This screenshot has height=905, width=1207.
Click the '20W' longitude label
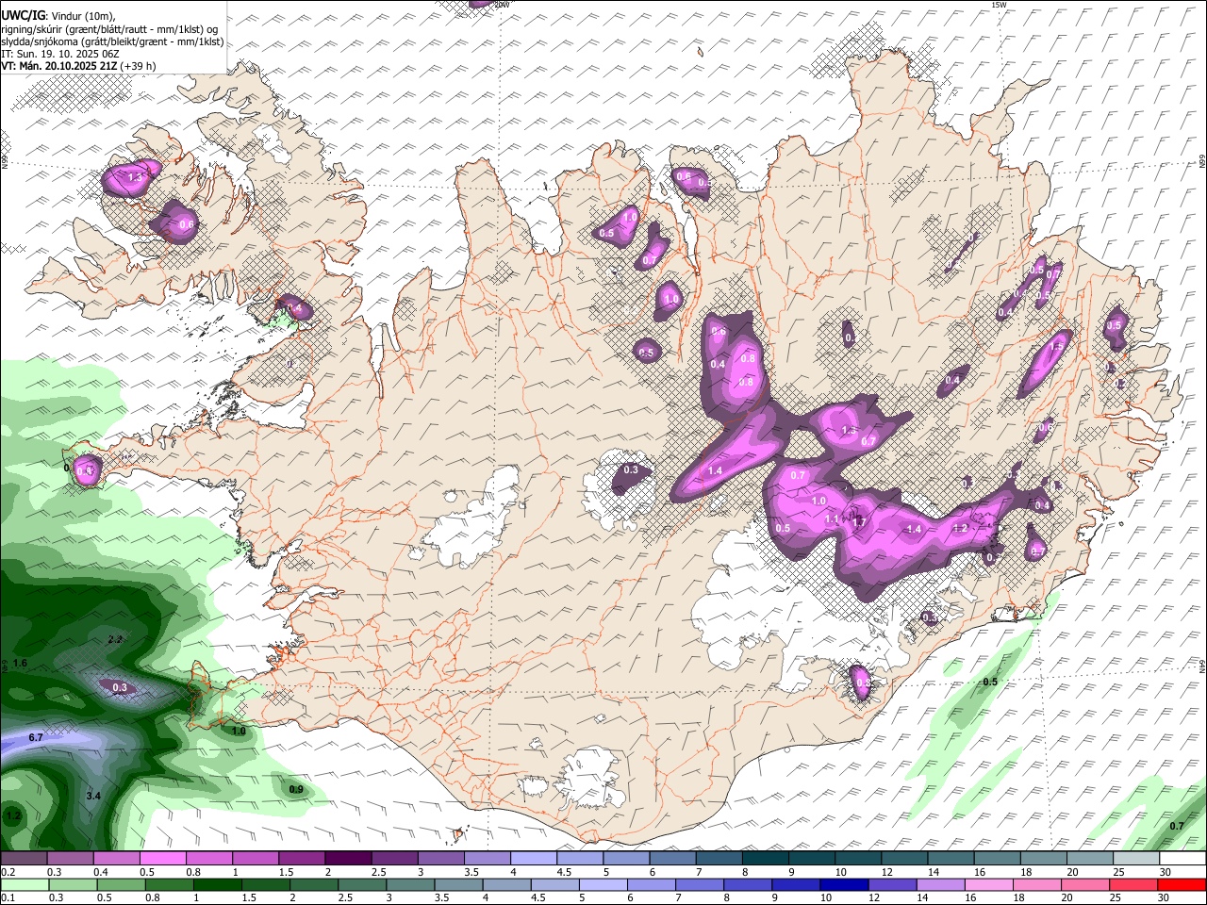click(503, 4)
